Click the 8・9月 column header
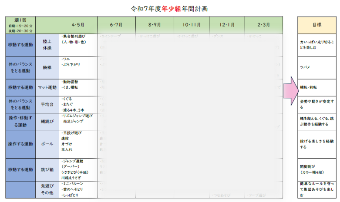 154,25
